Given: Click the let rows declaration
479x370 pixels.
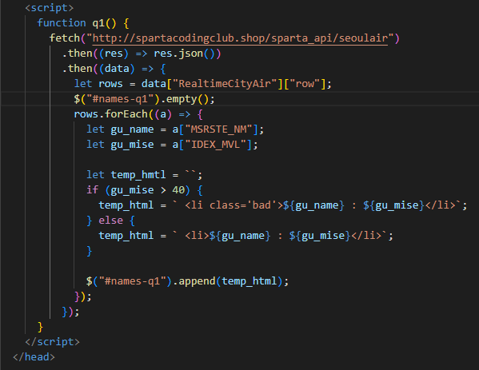Looking at the screenshot, I should pyautogui.click(x=98, y=84).
